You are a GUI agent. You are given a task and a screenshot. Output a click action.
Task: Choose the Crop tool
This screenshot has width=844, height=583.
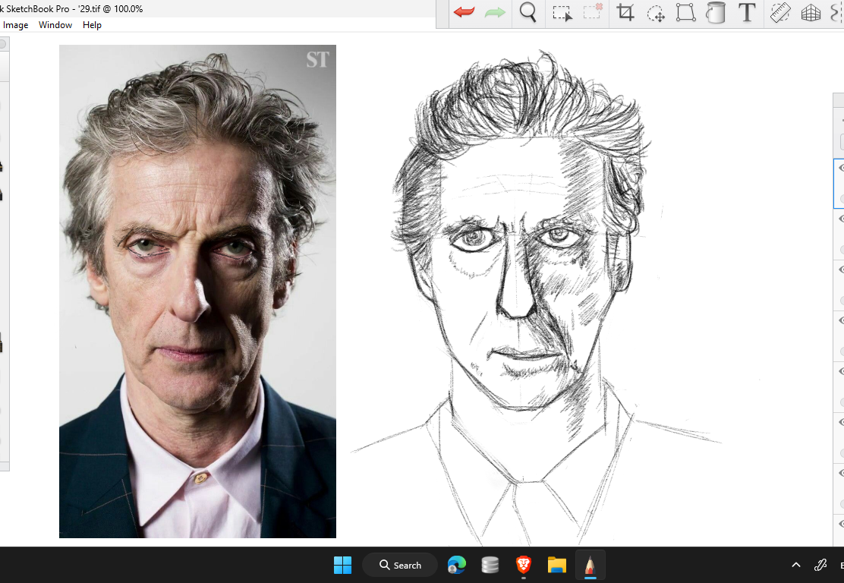click(x=625, y=12)
